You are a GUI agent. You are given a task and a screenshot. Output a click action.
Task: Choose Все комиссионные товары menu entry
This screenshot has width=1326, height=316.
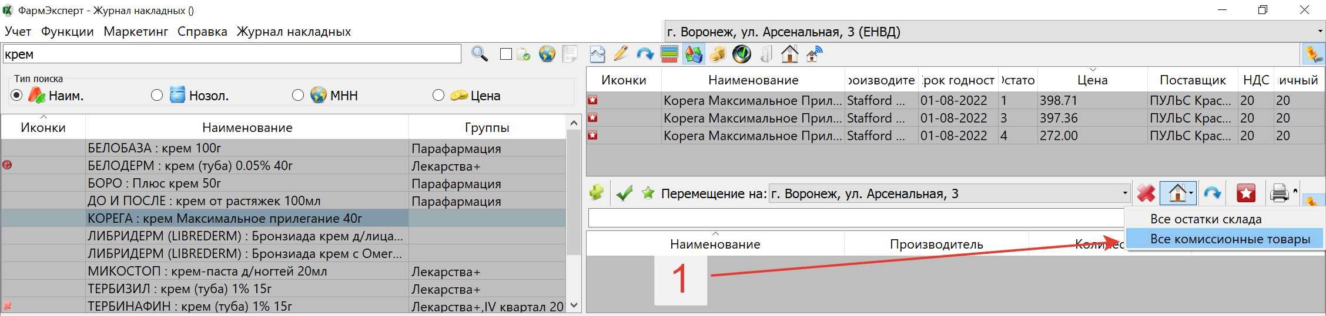1230,239
